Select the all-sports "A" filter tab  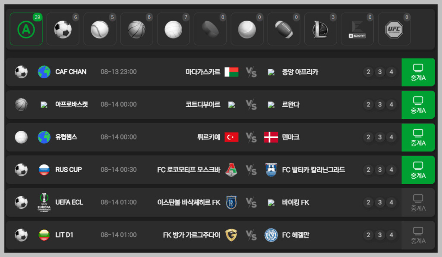pos(26,29)
